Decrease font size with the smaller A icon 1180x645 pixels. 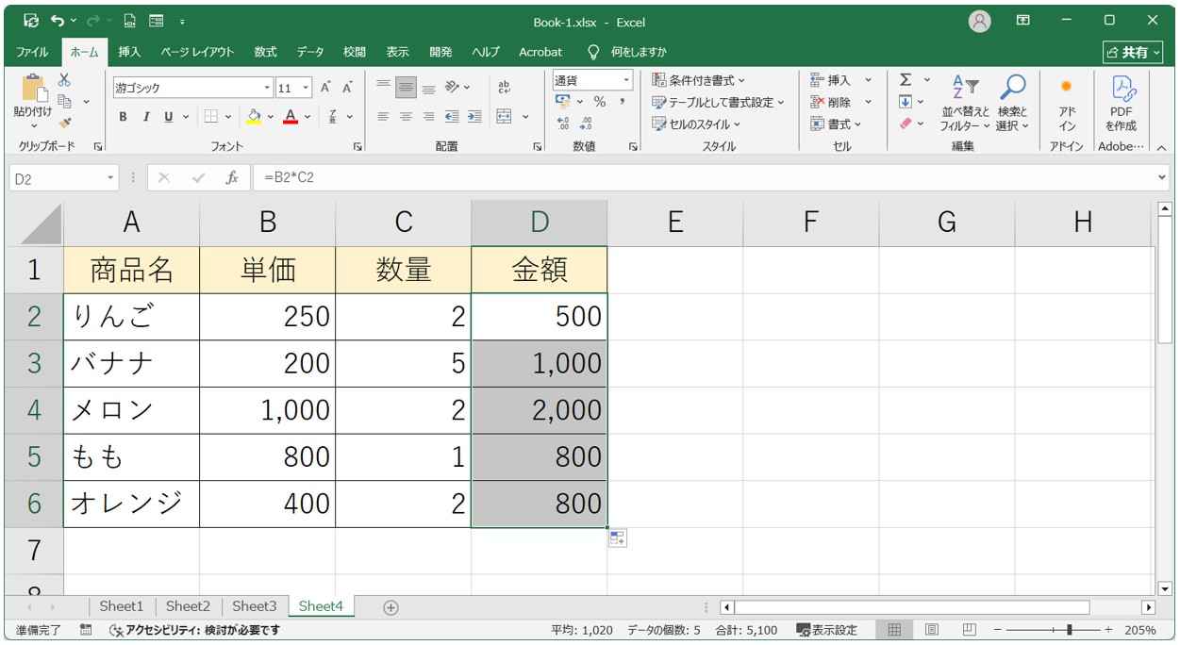347,88
